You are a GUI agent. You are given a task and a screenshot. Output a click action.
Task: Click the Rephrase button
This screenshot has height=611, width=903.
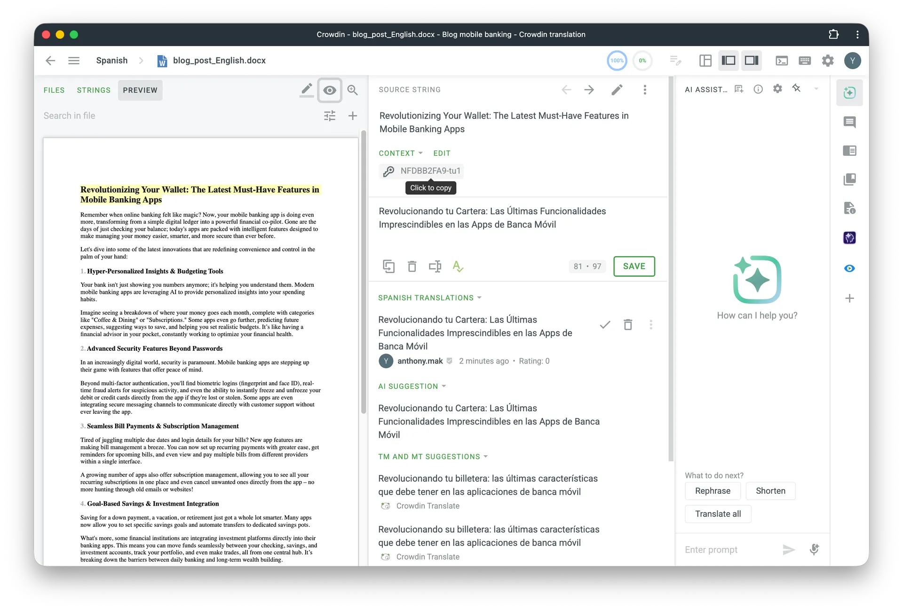tap(713, 491)
